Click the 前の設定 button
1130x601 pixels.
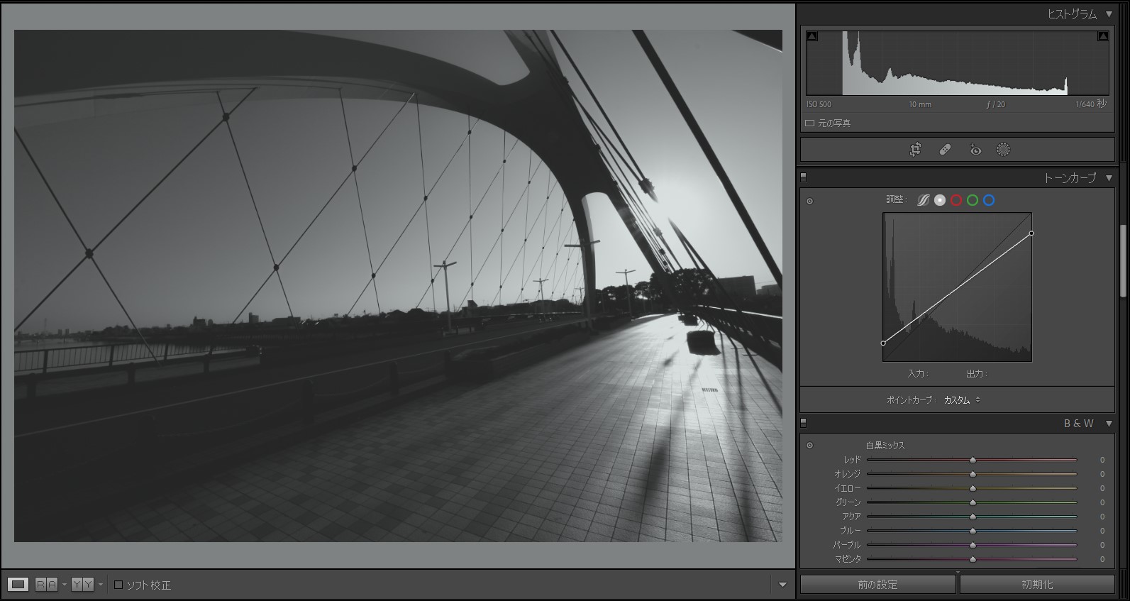coord(877,585)
